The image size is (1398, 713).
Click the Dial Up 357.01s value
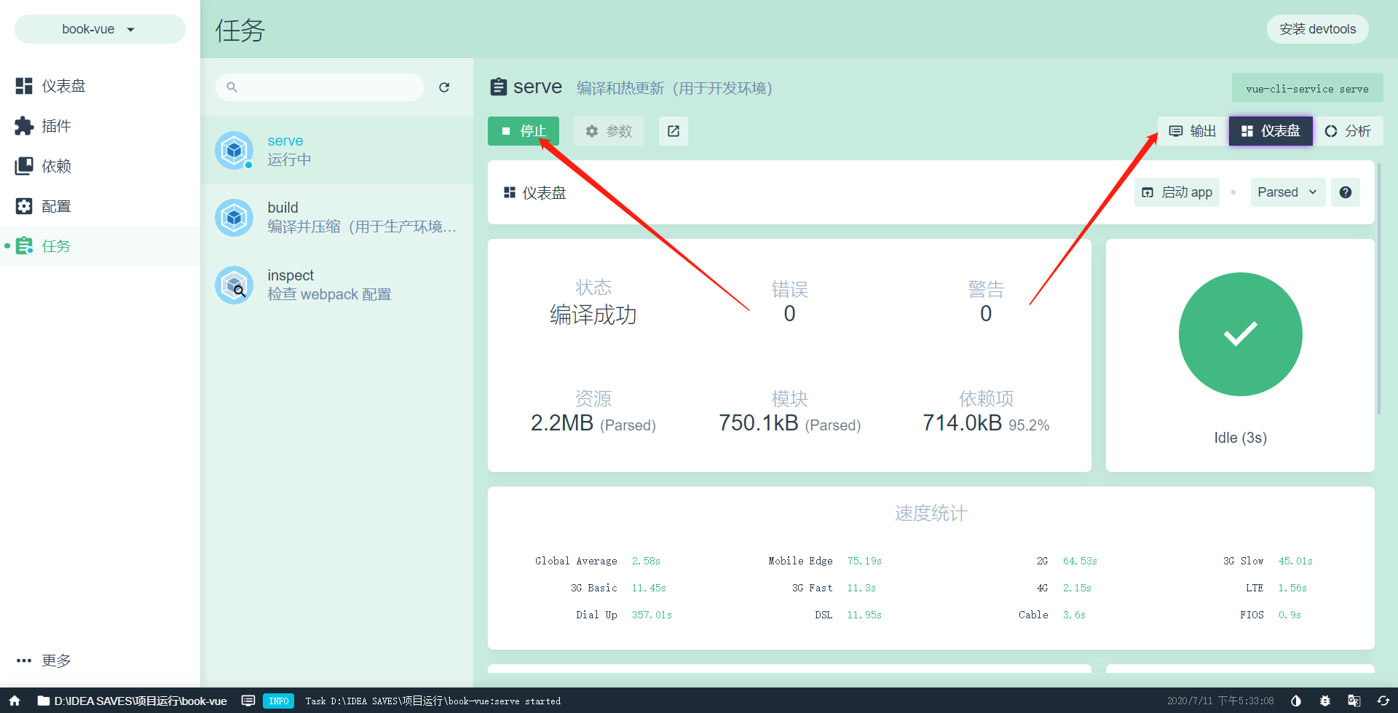(x=652, y=615)
